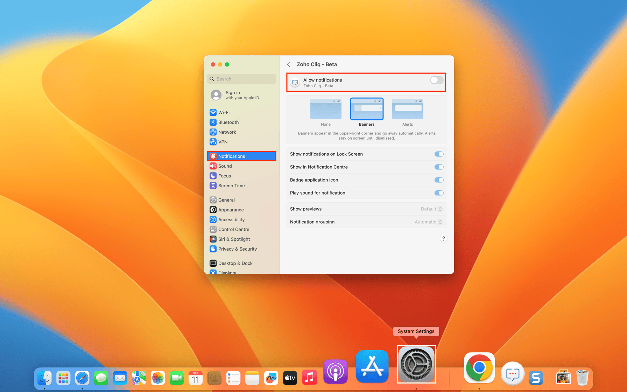Go back to the Notifications list
Viewport: 627px width, 392px height.
pos(289,64)
